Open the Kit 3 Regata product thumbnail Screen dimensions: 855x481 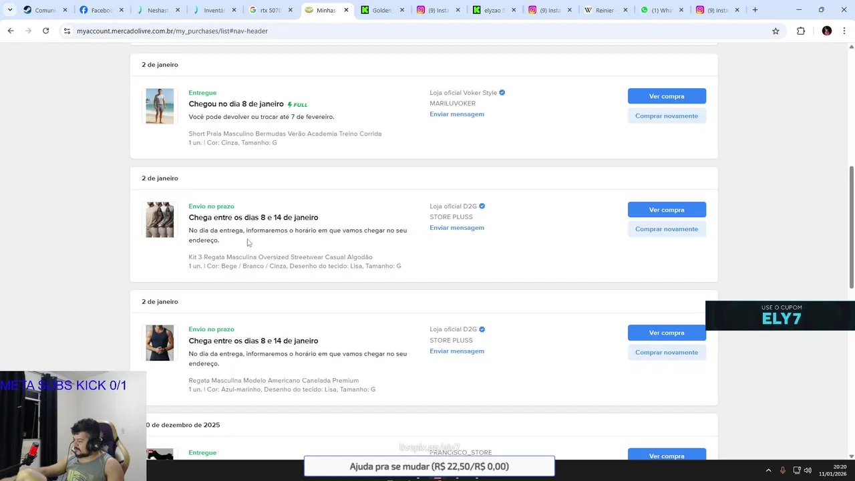tap(160, 219)
